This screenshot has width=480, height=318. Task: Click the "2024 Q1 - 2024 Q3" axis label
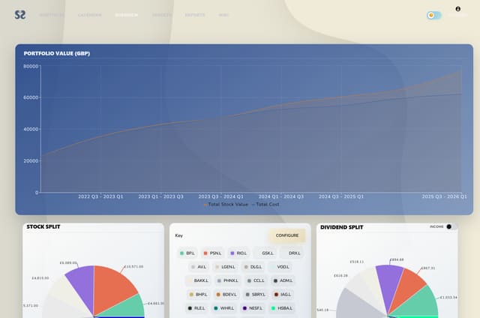click(281, 196)
